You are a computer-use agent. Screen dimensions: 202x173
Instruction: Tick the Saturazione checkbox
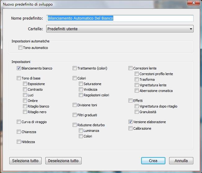[81, 84]
